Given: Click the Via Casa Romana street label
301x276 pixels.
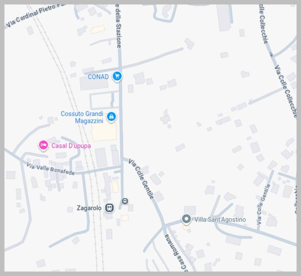Looking at the screenshot, I should pyautogui.click(x=176, y=253).
